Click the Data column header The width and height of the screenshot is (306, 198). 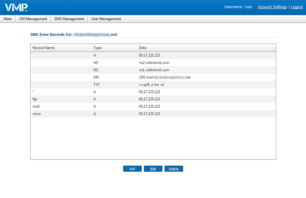point(143,48)
